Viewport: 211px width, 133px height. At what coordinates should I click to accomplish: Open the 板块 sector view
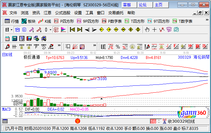(29, 21)
